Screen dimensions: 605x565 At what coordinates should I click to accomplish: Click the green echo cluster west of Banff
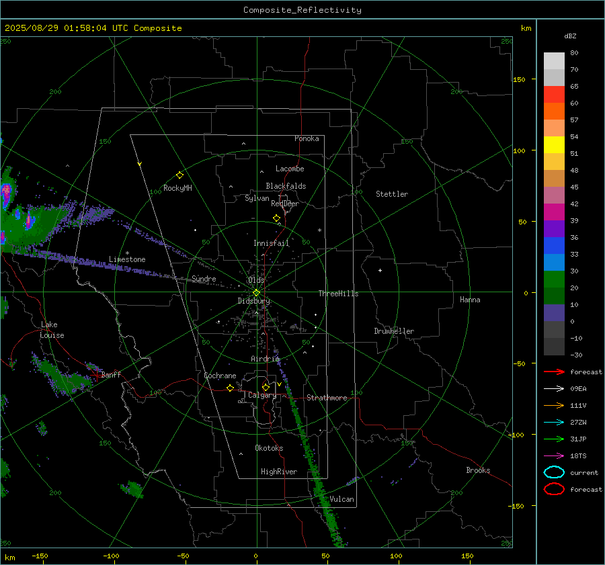tap(62, 375)
